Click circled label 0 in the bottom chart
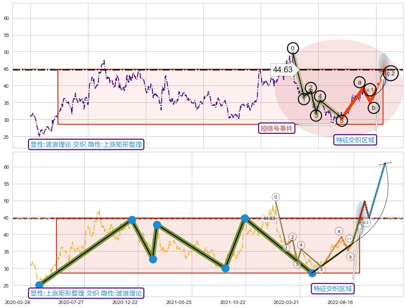 (x=276, y=197)
